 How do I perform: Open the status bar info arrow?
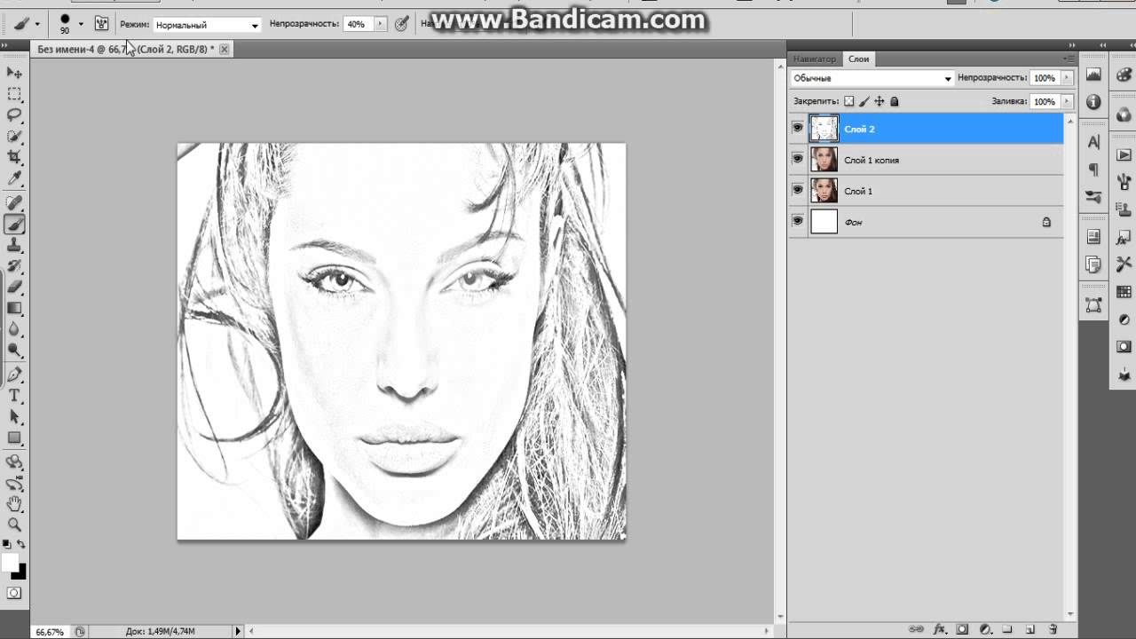(238, 631)
